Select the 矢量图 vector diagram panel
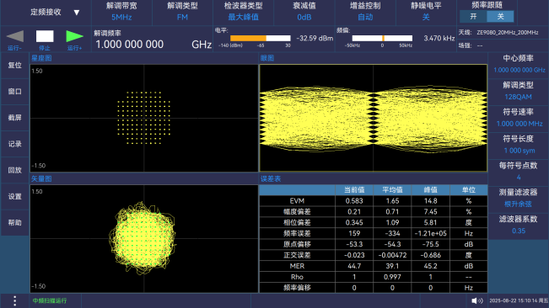 (x=144, y=239)
